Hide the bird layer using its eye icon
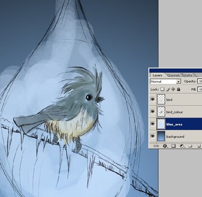The height and width of the screenshot is (197, 202). (x=152, y=99)
